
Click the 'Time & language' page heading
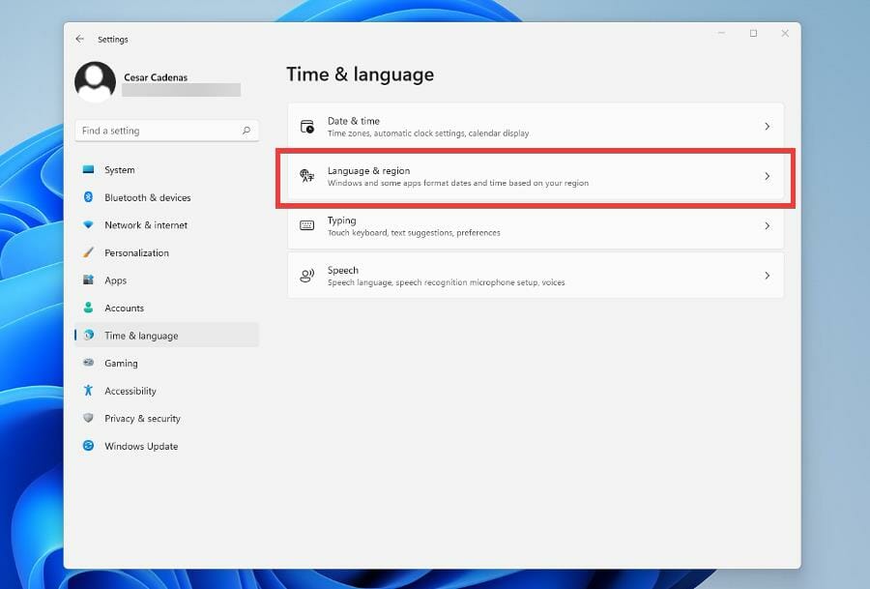pos(361,74)
